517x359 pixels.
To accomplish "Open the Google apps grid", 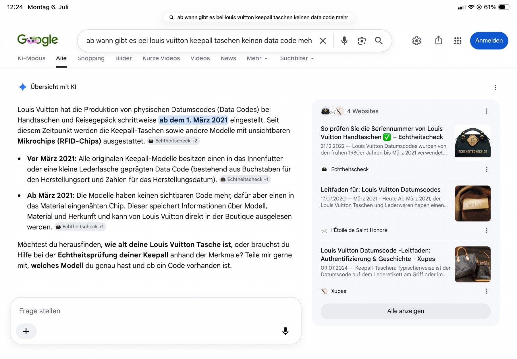I will pyautogui.click(x=458, y=41).
